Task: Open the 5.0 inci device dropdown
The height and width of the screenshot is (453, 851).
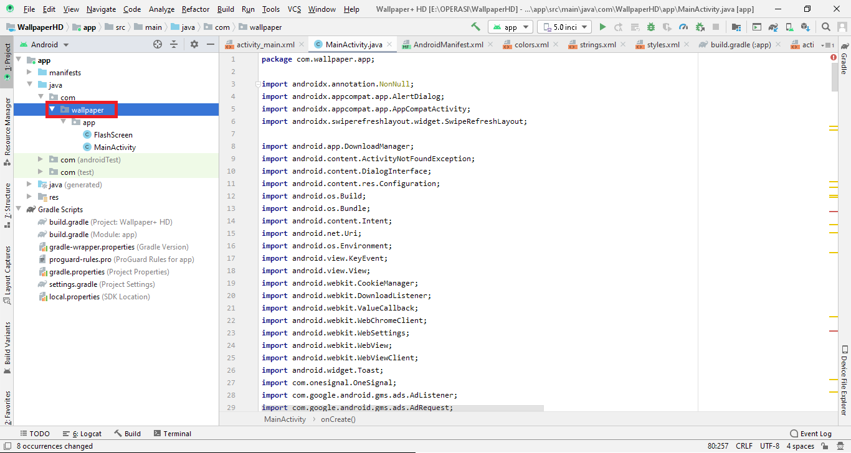Action: pos(565,27)
